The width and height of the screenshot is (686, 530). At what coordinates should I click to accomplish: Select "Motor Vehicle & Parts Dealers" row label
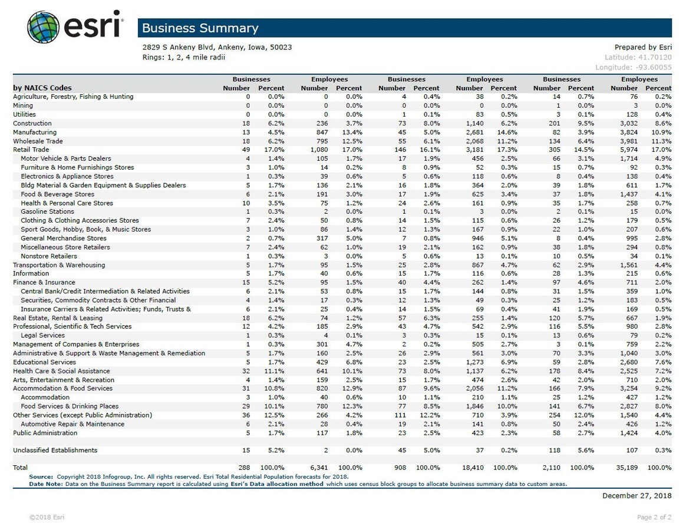(65, 158)
